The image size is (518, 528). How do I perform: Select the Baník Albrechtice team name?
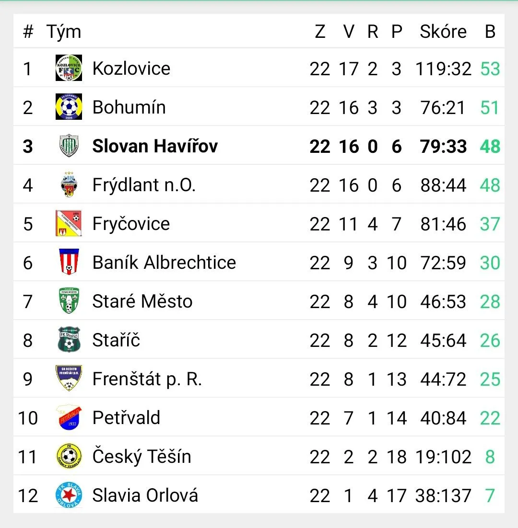coord(164,262)
